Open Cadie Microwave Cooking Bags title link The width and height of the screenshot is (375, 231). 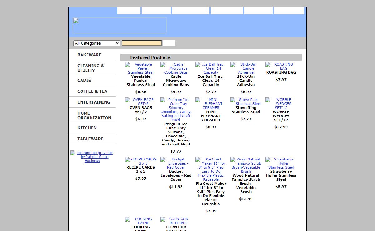click(x=176, y=81)
